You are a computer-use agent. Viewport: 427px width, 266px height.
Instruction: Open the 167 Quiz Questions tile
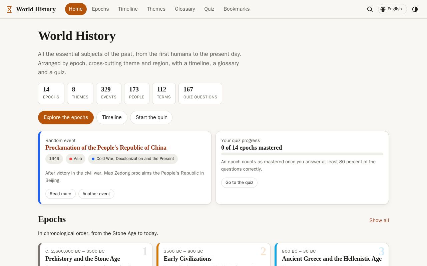200,93
